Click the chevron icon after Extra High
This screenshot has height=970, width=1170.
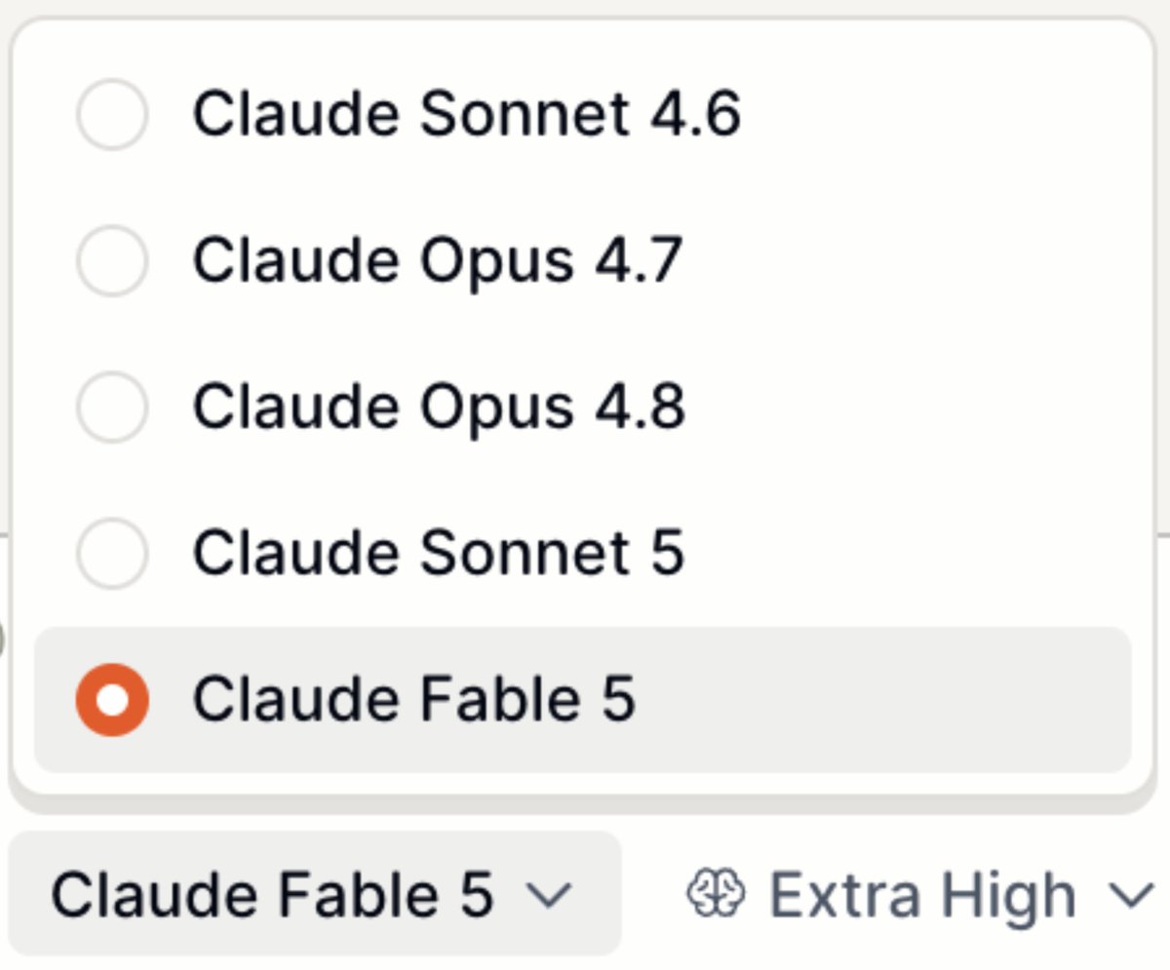(x=1132, y=896)
